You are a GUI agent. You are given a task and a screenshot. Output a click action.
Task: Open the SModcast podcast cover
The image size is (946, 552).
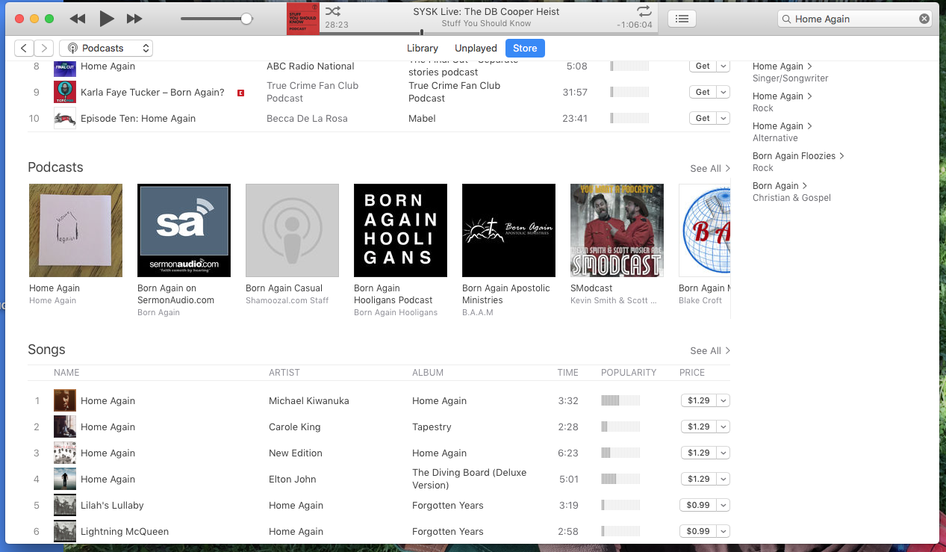point(617,230)
